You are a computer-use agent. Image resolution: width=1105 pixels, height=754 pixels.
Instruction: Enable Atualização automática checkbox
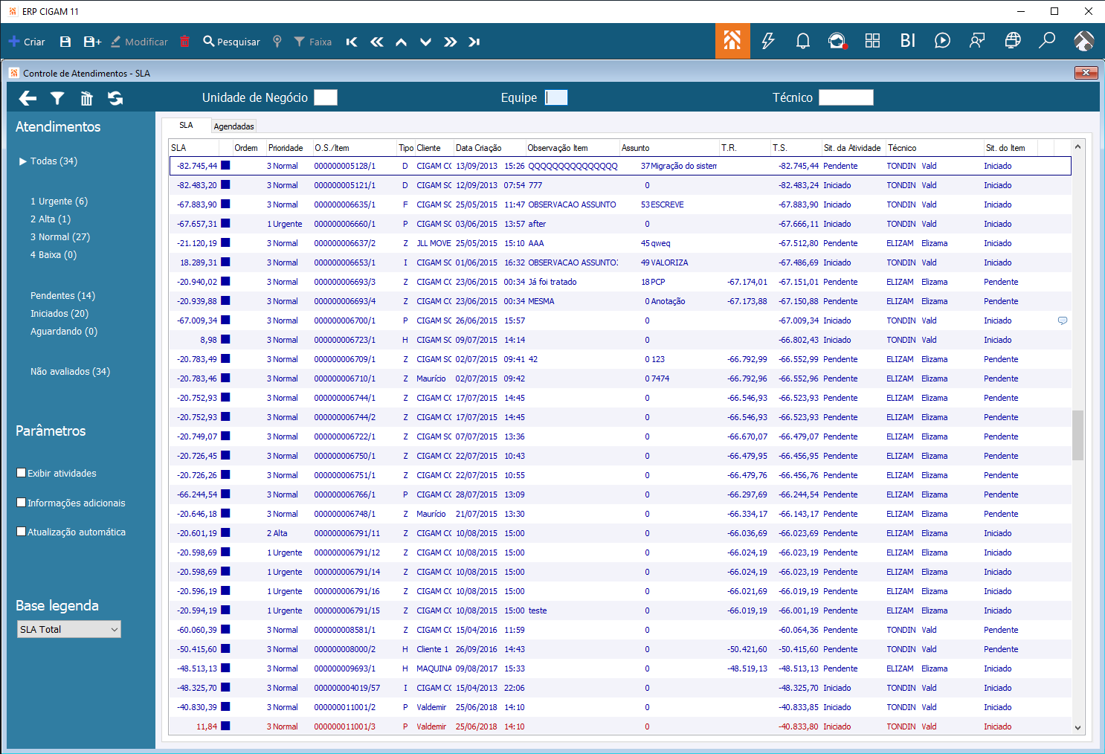coord(22,532)
